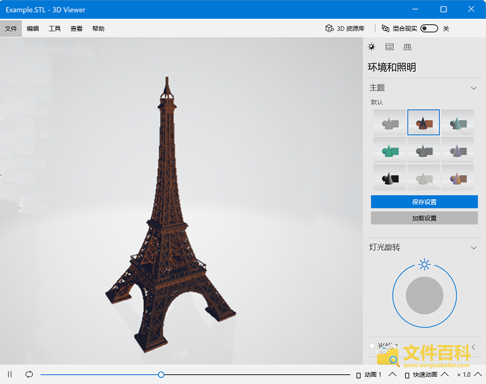Select the pale white theme thumbnail
Viewport: 486px width, 384px height.
(x=423, y=177)
